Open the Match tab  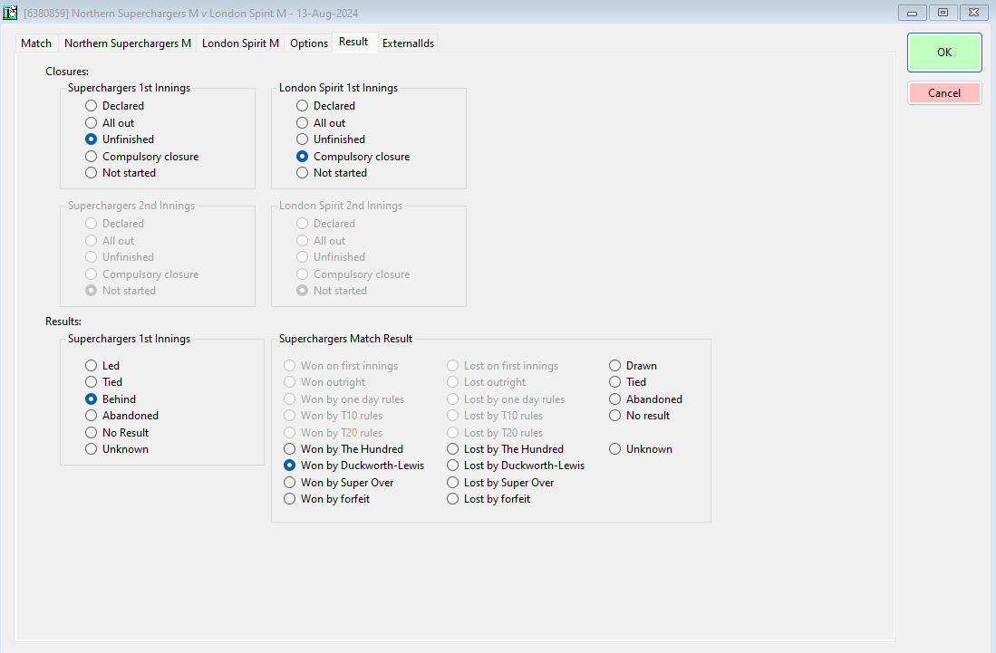[x=36, y=43]
